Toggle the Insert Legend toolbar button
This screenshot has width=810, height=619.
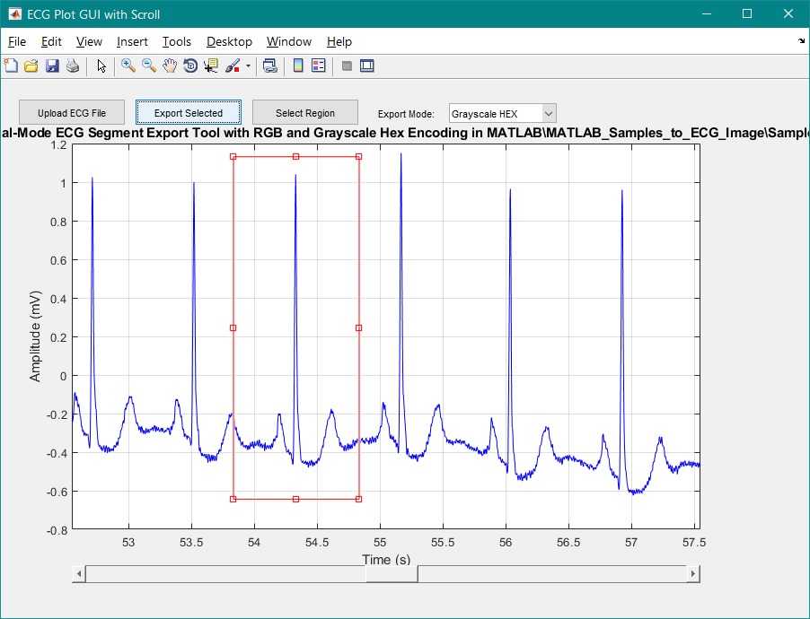point(318,65)
